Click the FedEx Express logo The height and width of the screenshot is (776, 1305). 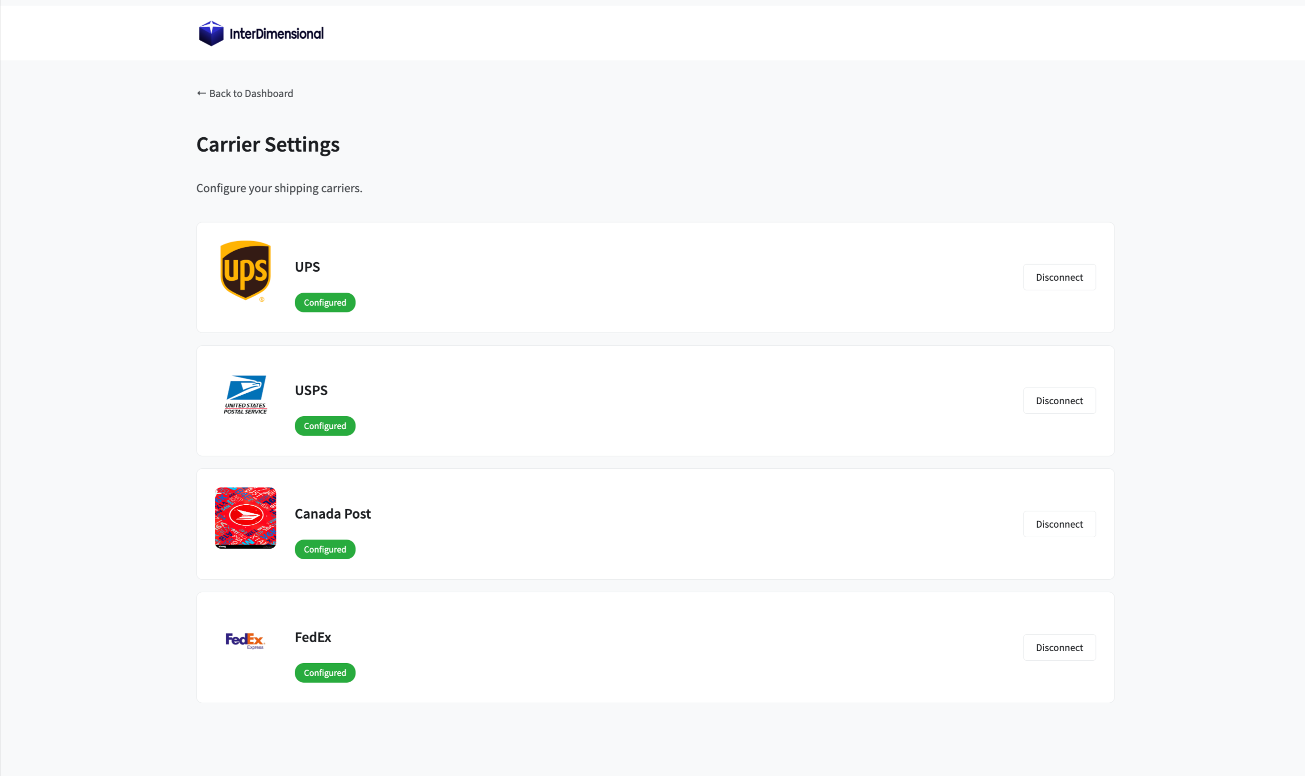(x=245, y=641)
